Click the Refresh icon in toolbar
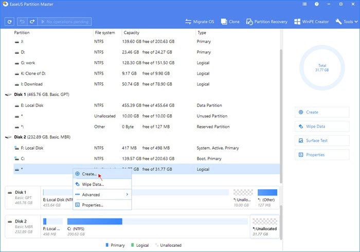 9,22
